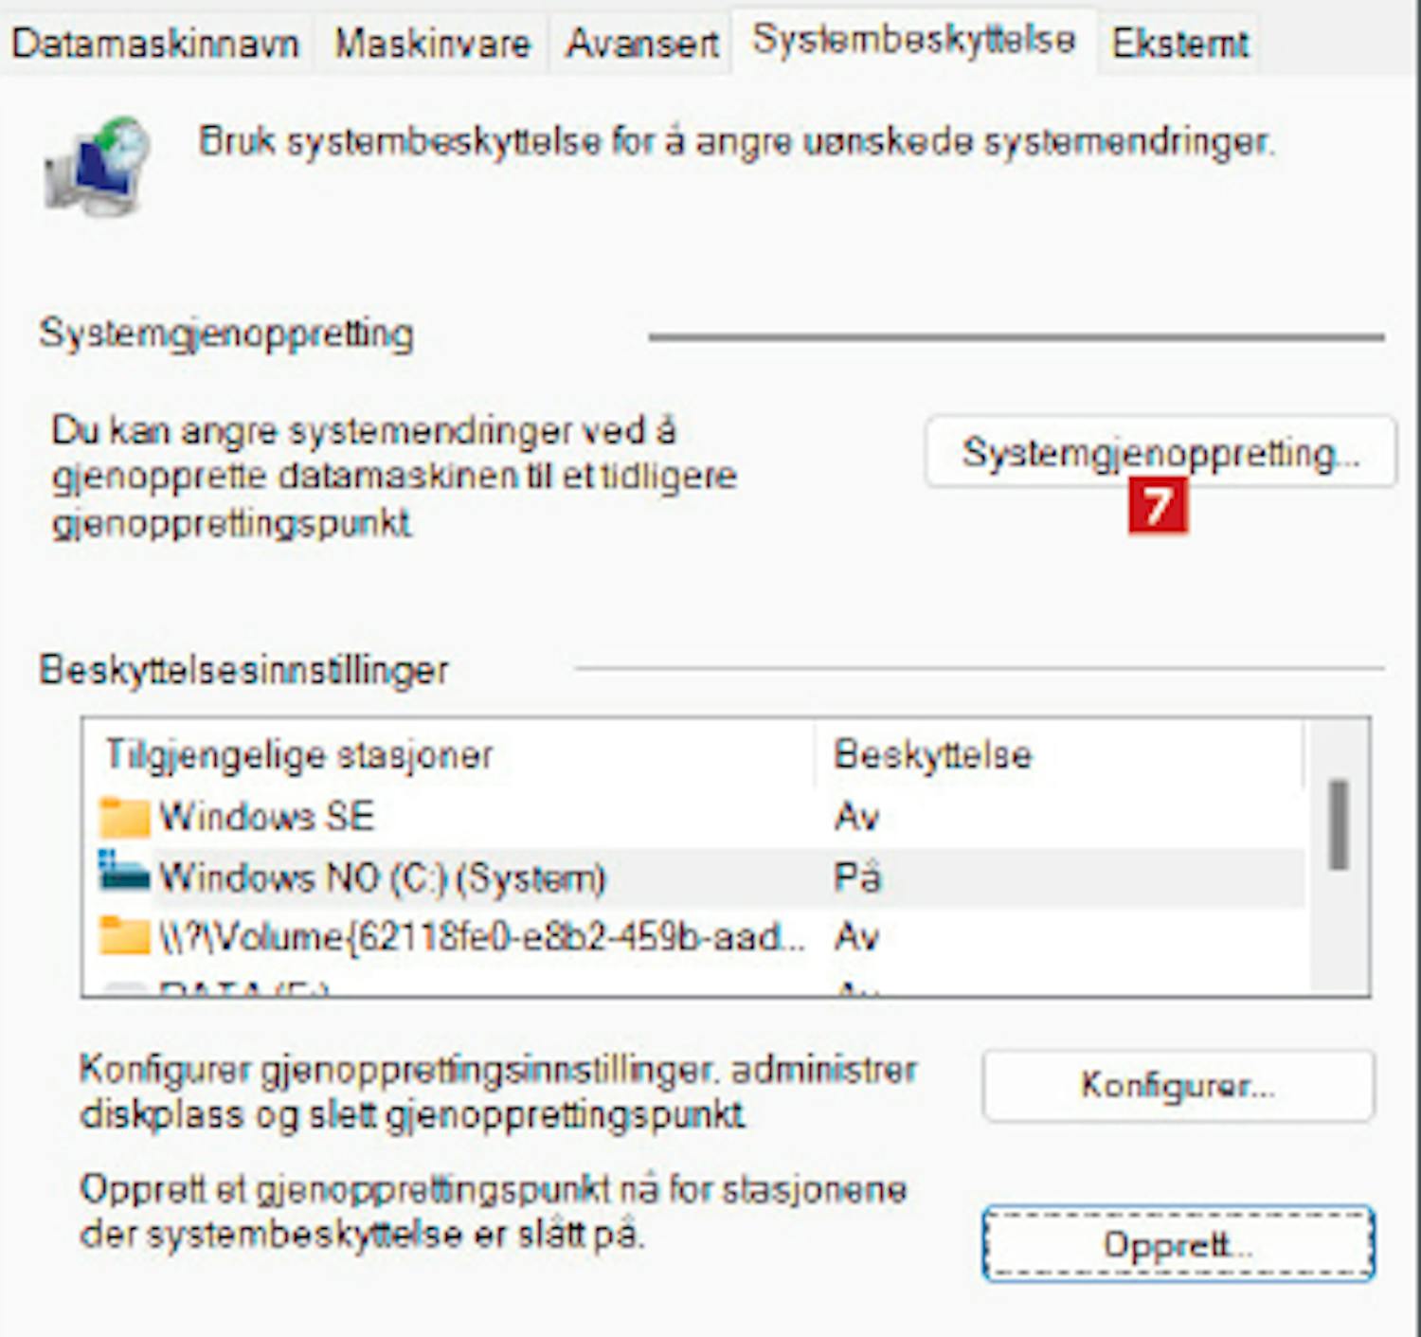The image size is (1421, 1337).
Task: Select the \\?\Volume{62118fe0... entry
Action: (x=481, y=937)
